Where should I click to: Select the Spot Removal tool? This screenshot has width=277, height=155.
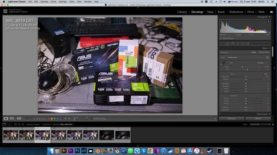228,43
